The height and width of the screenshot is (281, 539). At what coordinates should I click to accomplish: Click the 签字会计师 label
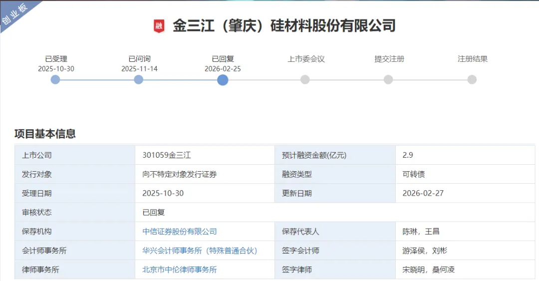[x=301, y=251]
